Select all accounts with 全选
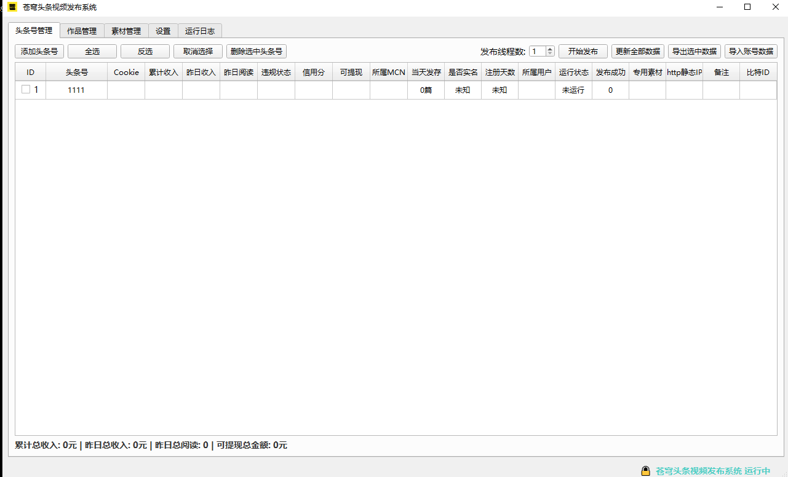This screenshot has height=477, width=788. (92, 52)
